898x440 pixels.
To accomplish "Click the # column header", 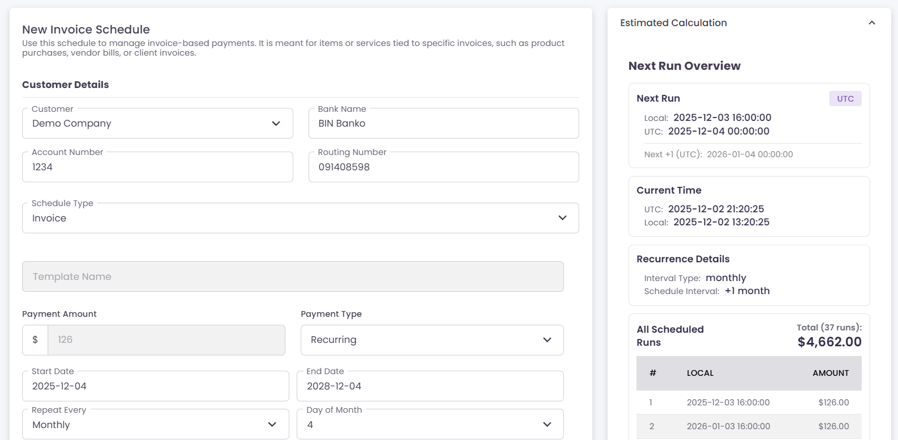I will point(652,374).
